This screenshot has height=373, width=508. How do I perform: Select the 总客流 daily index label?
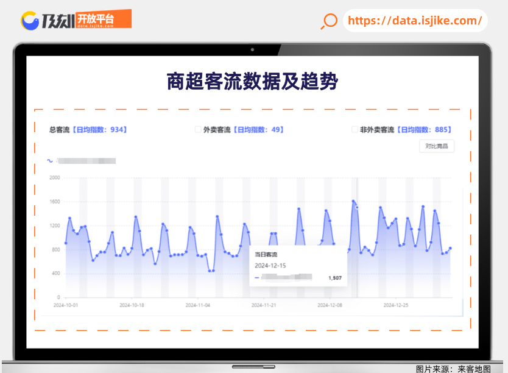click(x=88, y=130)
